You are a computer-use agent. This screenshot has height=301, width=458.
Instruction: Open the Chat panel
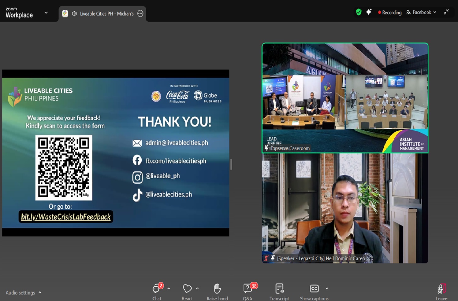(157, 292)
